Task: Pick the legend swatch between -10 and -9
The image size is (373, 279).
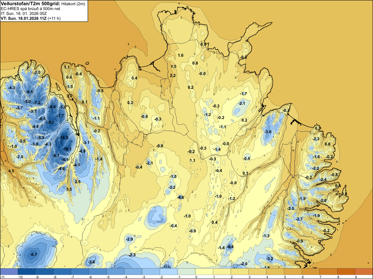Action: click(x=26, y=272)
